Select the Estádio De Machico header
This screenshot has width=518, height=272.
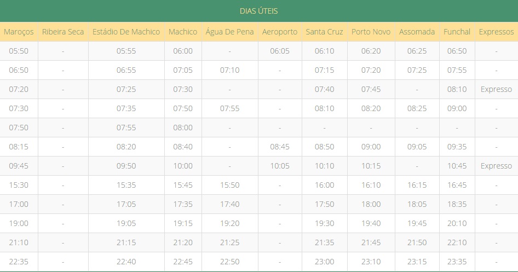pos(126,32)
